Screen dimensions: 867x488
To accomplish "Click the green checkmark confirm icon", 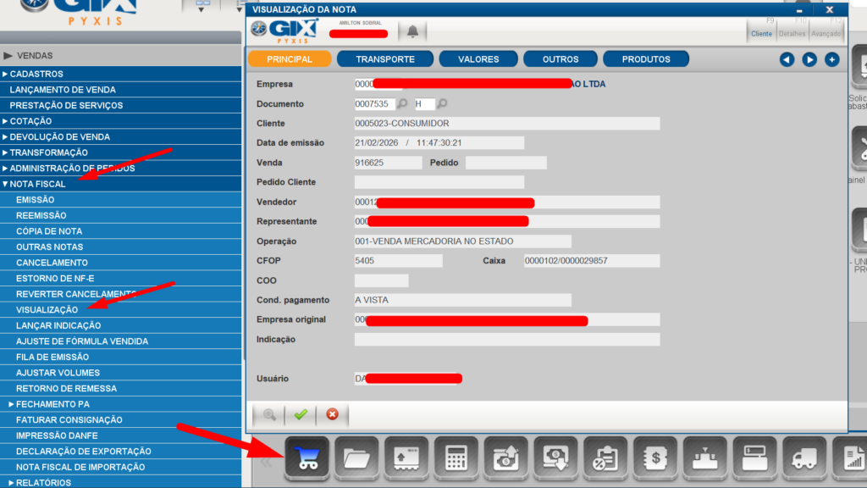I will (x=300, y=414).
